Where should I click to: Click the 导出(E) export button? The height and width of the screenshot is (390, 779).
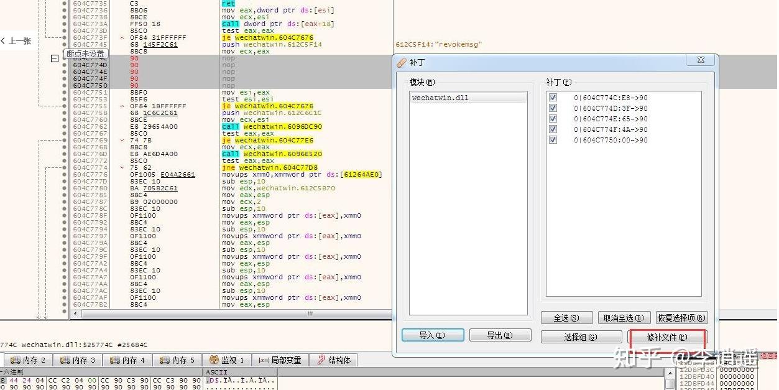(x=500, y=335)
